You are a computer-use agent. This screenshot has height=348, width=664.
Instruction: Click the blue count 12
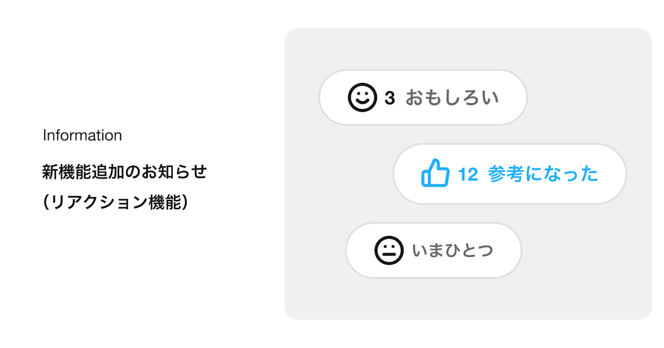468,175
